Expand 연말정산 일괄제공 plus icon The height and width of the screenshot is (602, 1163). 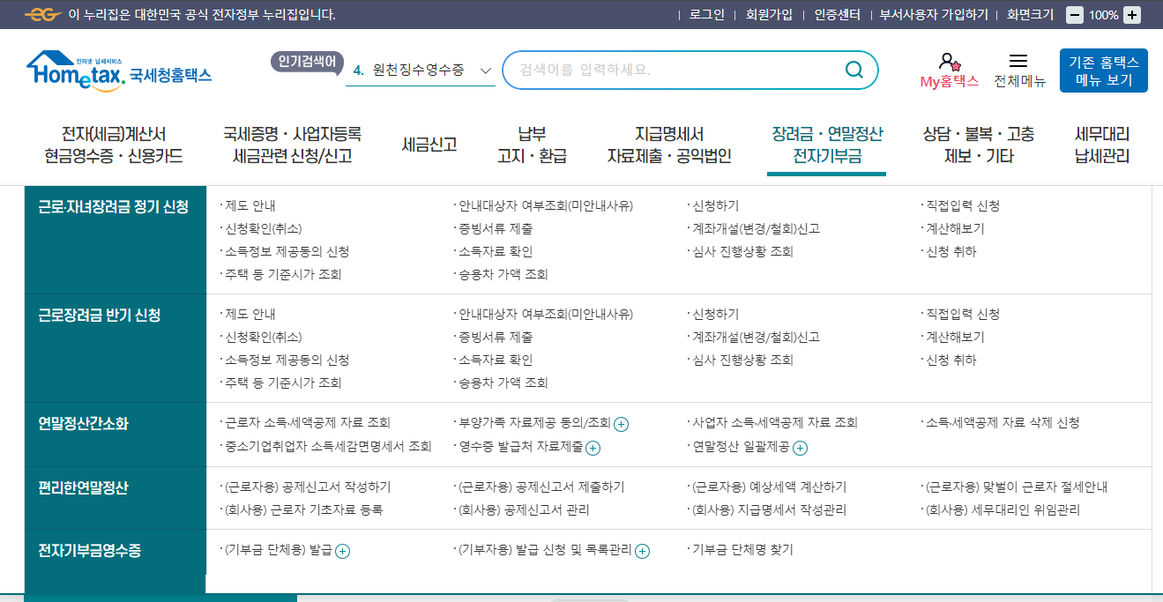799,448
